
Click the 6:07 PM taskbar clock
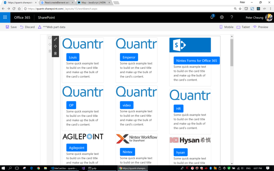click(x=258, y=168)
